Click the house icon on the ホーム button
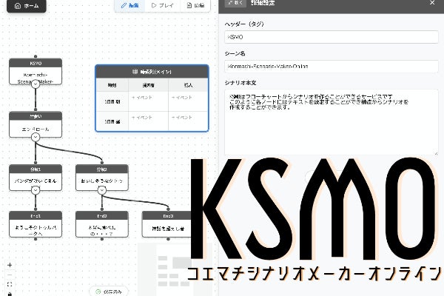The image size is (444, 296). point(18,6)
